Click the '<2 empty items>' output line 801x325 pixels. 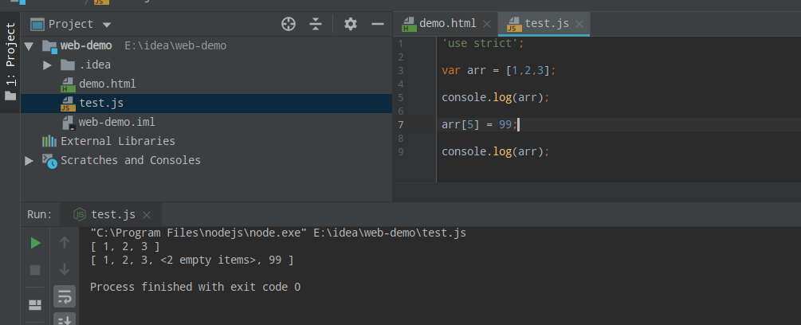tap(192, 260)
